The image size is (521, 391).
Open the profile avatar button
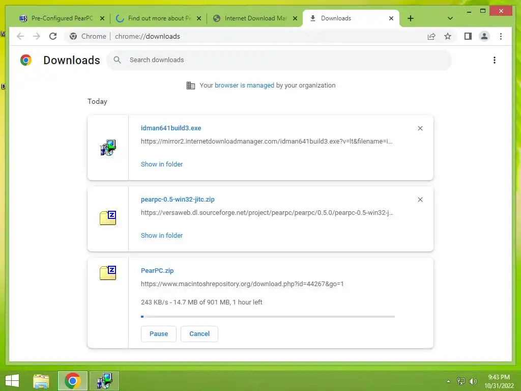[484, 36]
